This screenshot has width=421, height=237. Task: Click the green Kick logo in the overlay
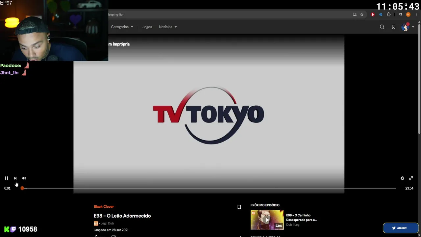click(7, 229)
